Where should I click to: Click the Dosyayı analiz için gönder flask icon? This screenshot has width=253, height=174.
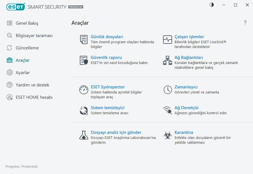click(x=83, y=135)
